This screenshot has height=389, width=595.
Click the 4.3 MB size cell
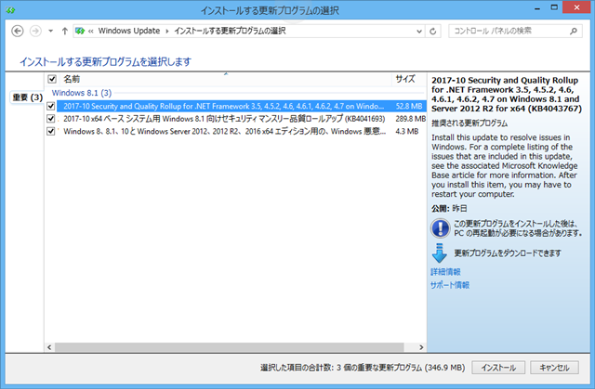407,131
